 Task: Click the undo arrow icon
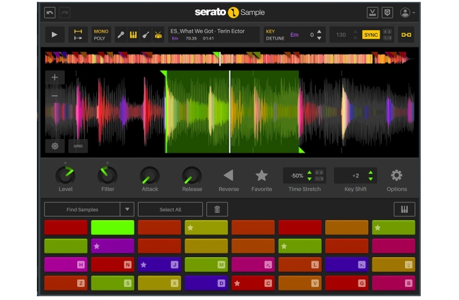pos(50,12)
